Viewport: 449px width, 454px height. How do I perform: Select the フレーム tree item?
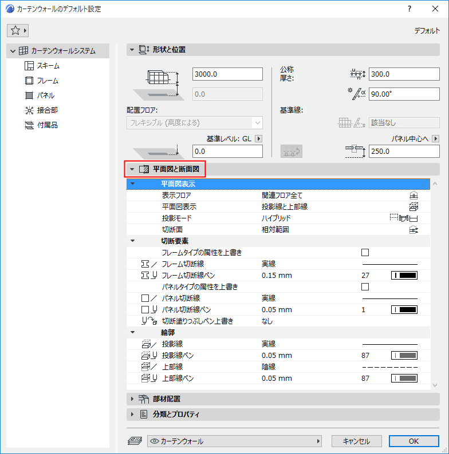(41, 81)
